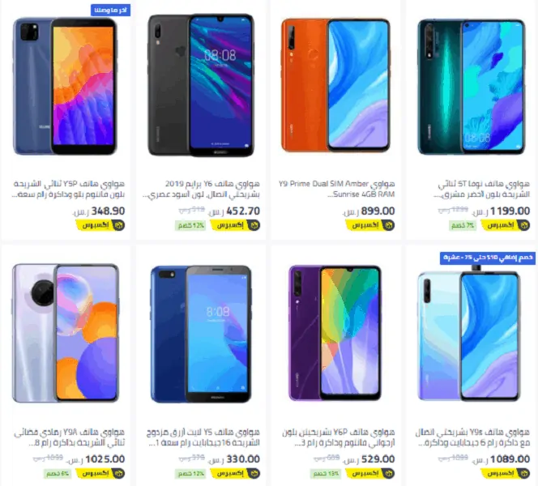
Task: Click the Huawei Y6P product title link
Action: pos(339,437)
